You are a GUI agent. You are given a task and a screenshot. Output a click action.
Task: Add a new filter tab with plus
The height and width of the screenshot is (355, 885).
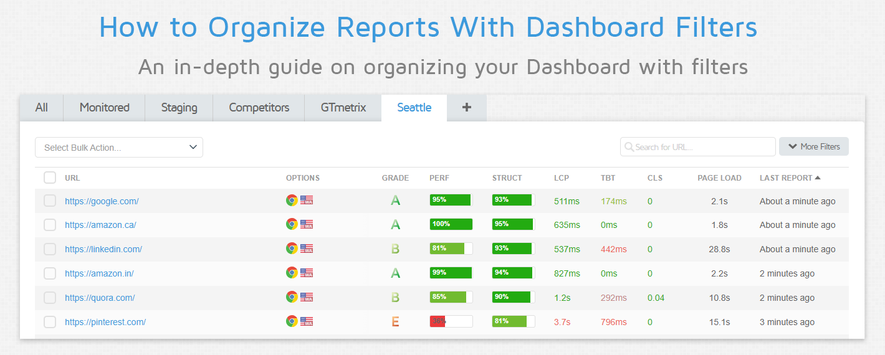click(467, 108)
